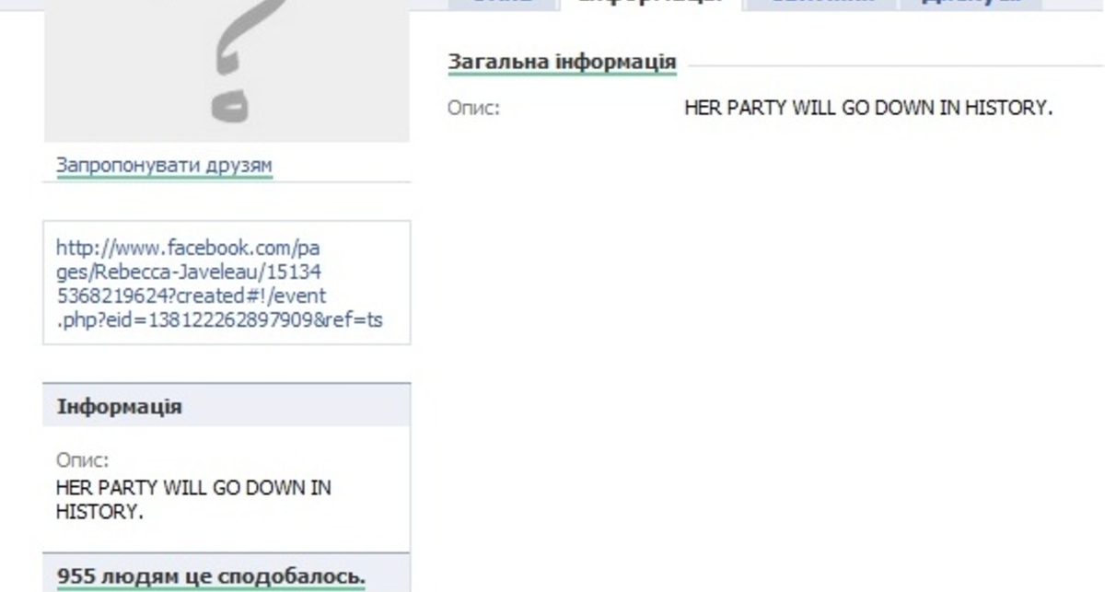
Task: Click the question mark profile placeholder image
Action: [227, 71]
